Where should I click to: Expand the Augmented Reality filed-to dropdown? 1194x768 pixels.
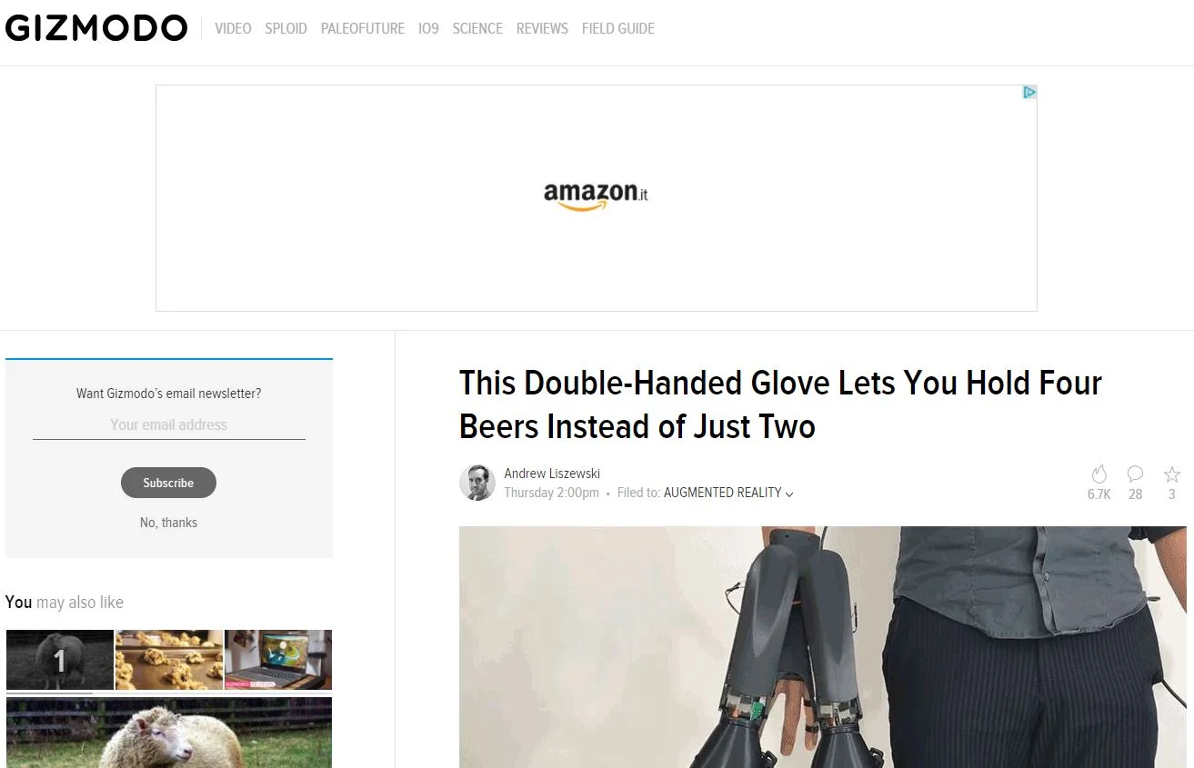pyautogui.click(x=728, y=493)
